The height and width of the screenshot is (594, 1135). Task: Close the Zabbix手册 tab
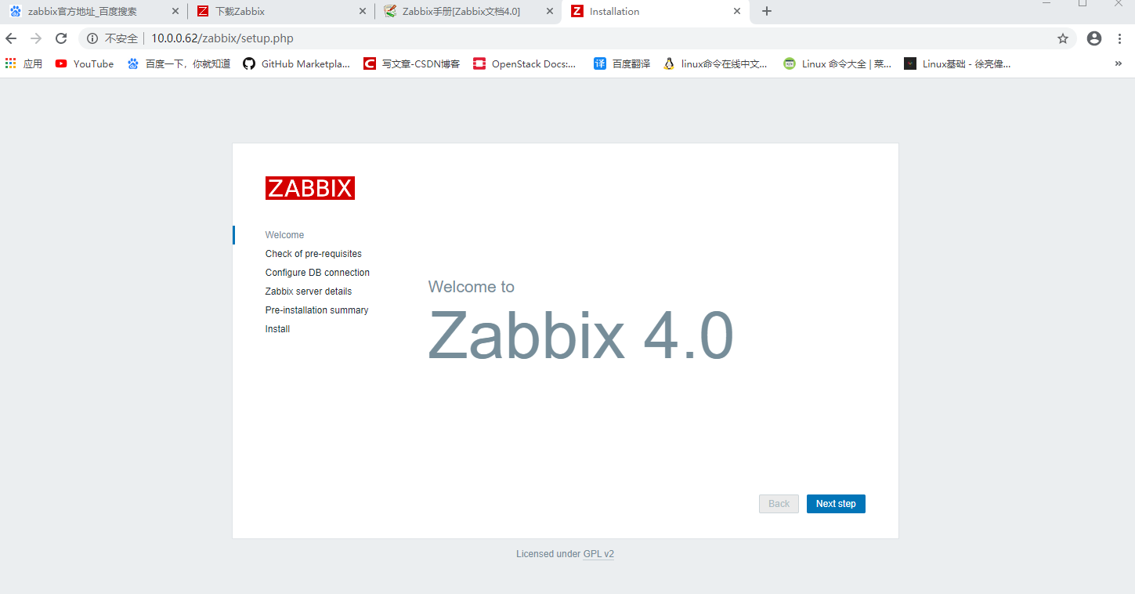click(549, 12)
